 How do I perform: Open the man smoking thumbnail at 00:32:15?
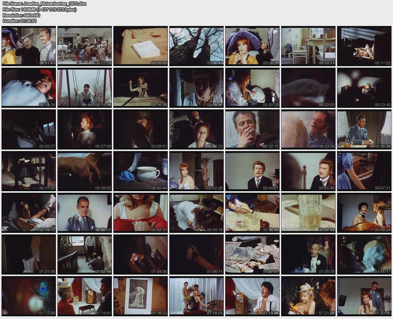252,129
